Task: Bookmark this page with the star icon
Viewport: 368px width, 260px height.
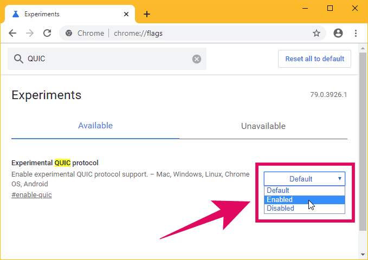Action: 317,34
